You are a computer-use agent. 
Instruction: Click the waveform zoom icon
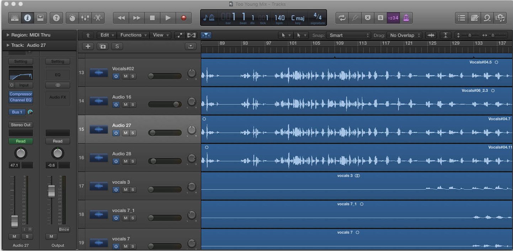(x=431, y=35)
